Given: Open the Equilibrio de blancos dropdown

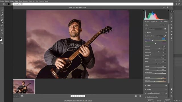Looking at the screenshot, I should [159, 36].
